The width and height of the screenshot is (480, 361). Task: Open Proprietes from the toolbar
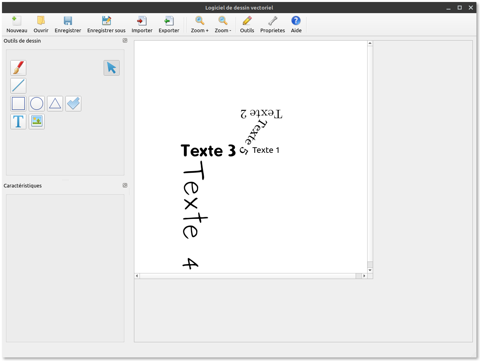click(272, 24)
